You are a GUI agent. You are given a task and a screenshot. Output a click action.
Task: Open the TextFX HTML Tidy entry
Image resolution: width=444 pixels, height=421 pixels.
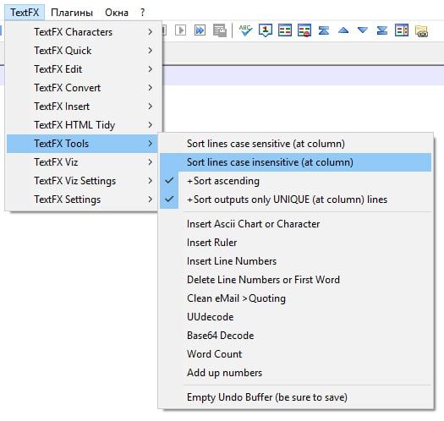click(82, 125)
